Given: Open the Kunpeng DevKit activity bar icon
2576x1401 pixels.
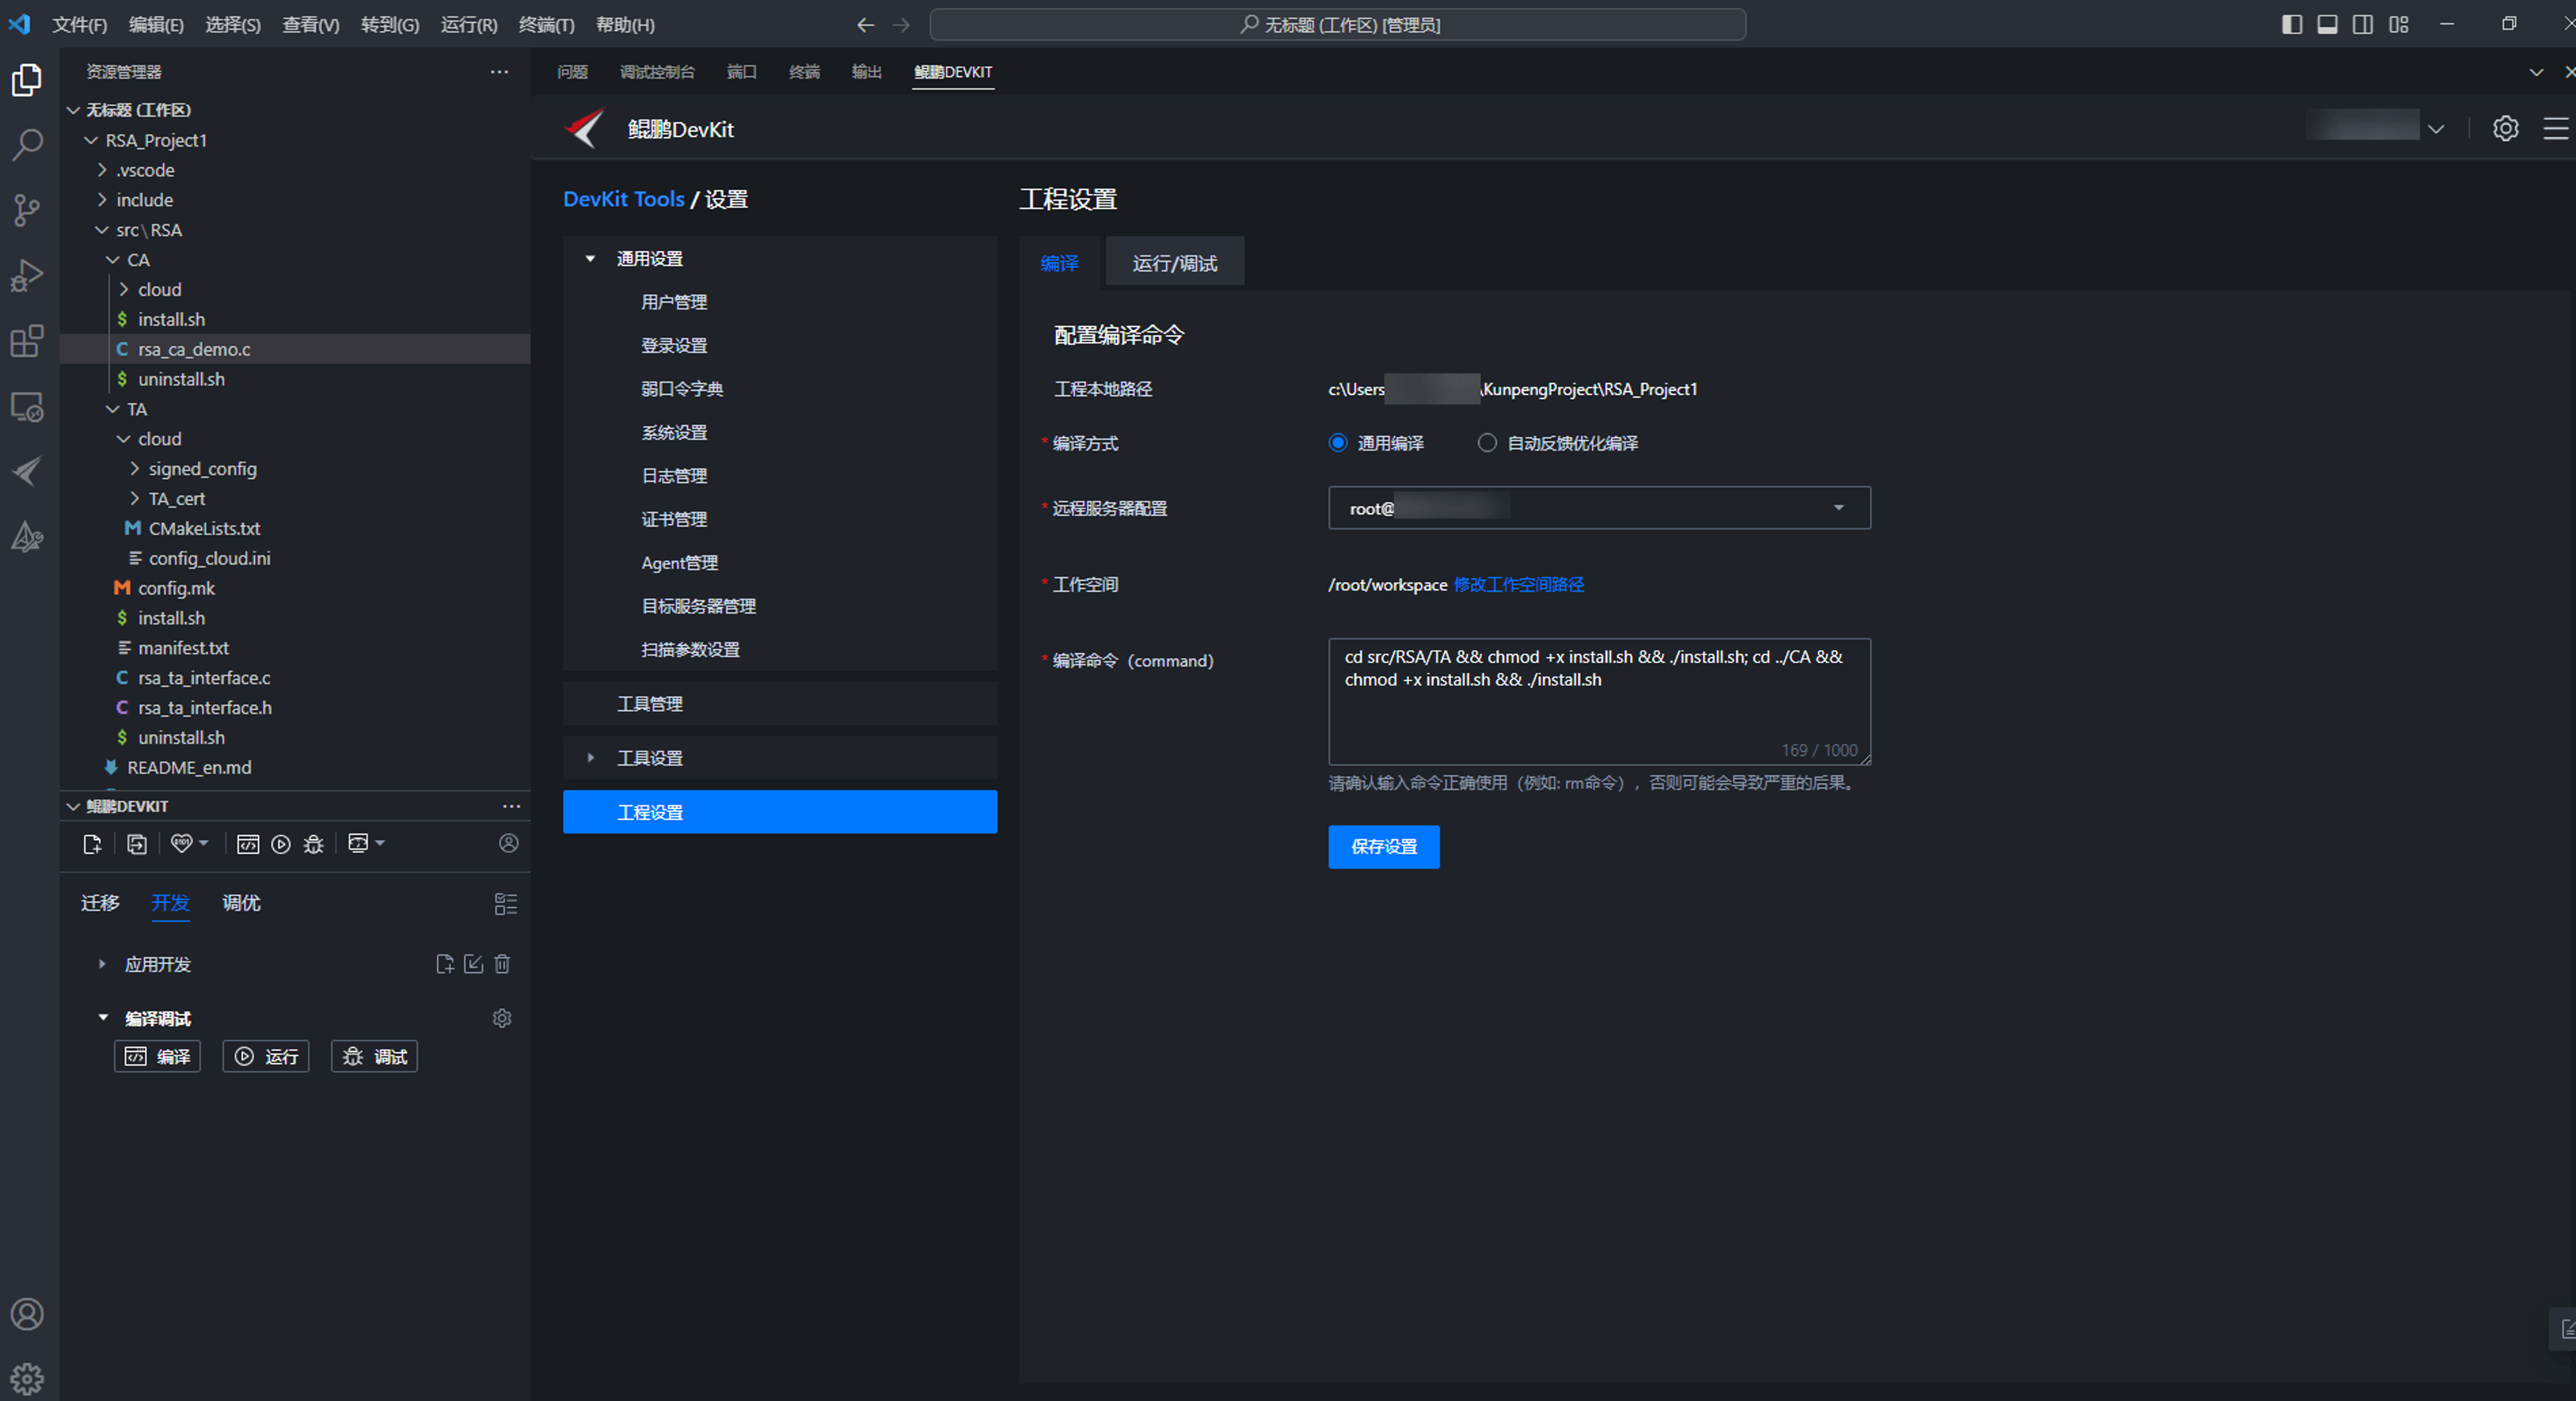Looking at the screenshot, I should pyautogui.click(x=27, y=471).
